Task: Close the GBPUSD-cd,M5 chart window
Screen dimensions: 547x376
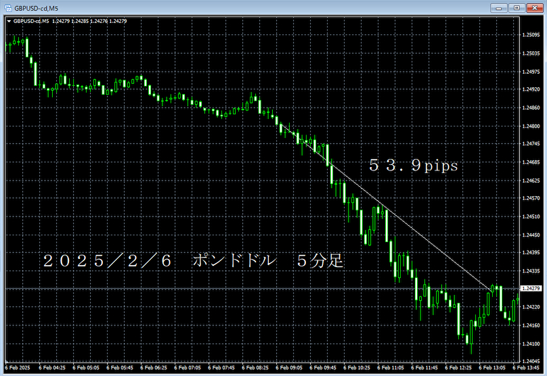Action: 534,7
